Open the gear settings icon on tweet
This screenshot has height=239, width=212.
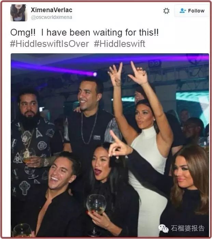[166, 11]
